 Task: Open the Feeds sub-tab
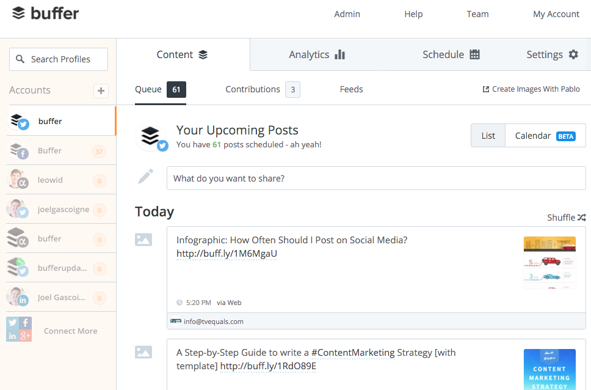coord(351,89)
